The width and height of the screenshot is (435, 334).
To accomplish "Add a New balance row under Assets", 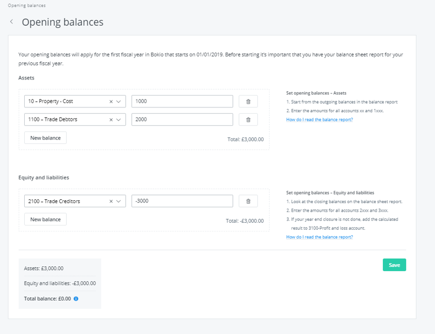I will (45, 137).
